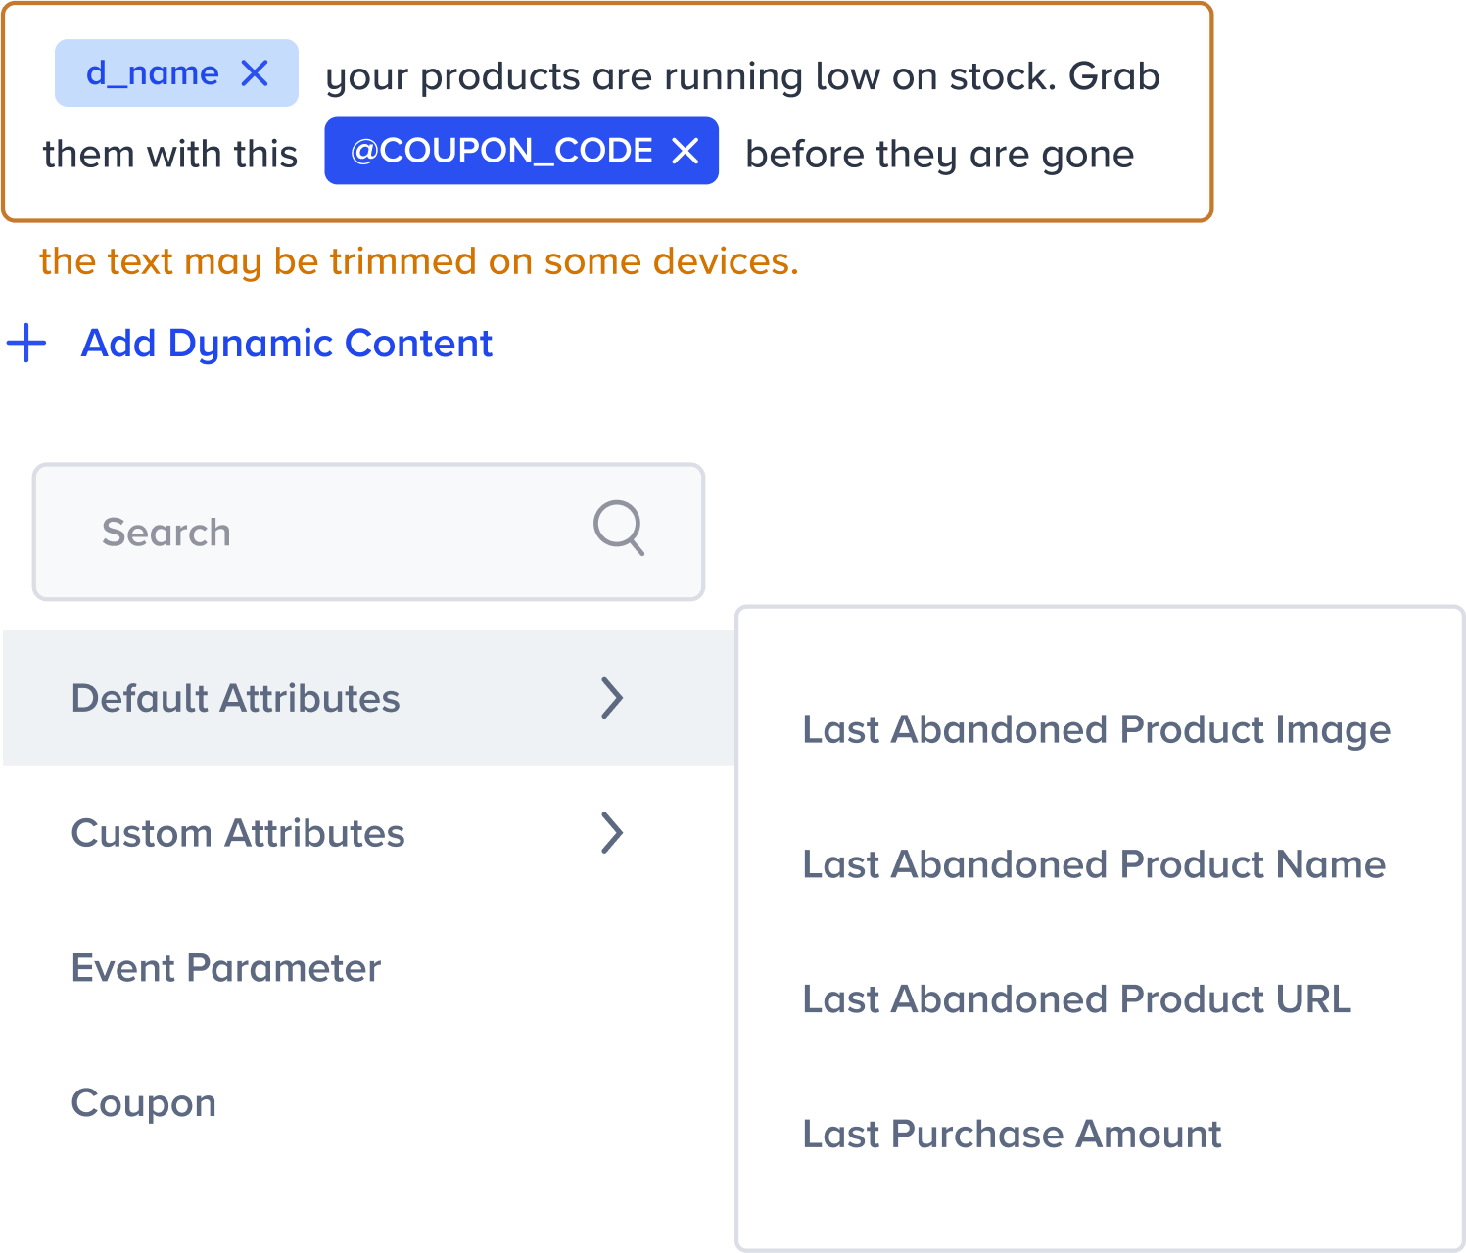
Task: Expand Custom Attributes with its chevron
Action: [x=612, y=833]
